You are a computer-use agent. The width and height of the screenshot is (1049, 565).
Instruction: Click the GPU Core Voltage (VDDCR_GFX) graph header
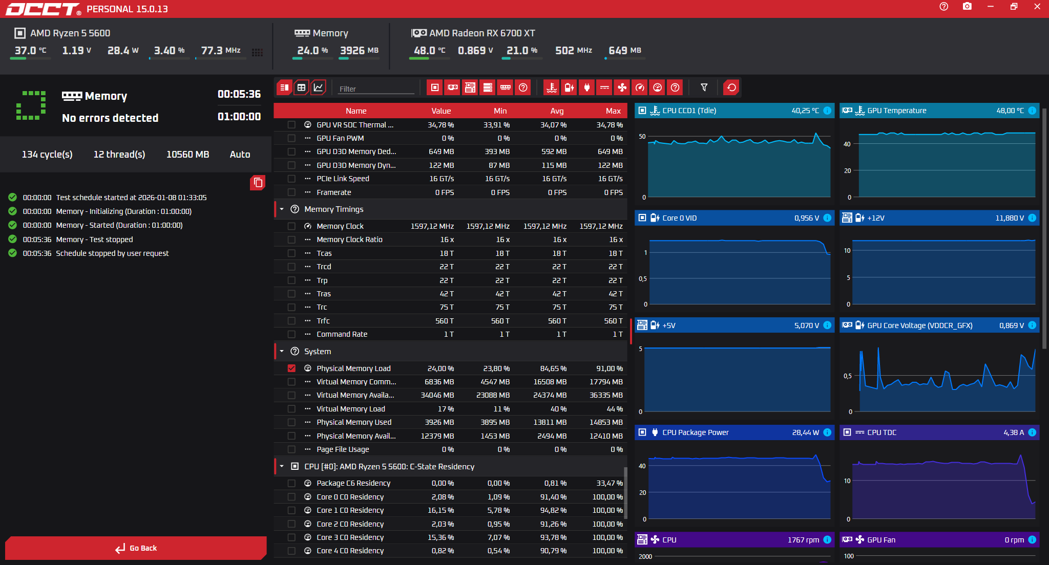coord(939,325)
